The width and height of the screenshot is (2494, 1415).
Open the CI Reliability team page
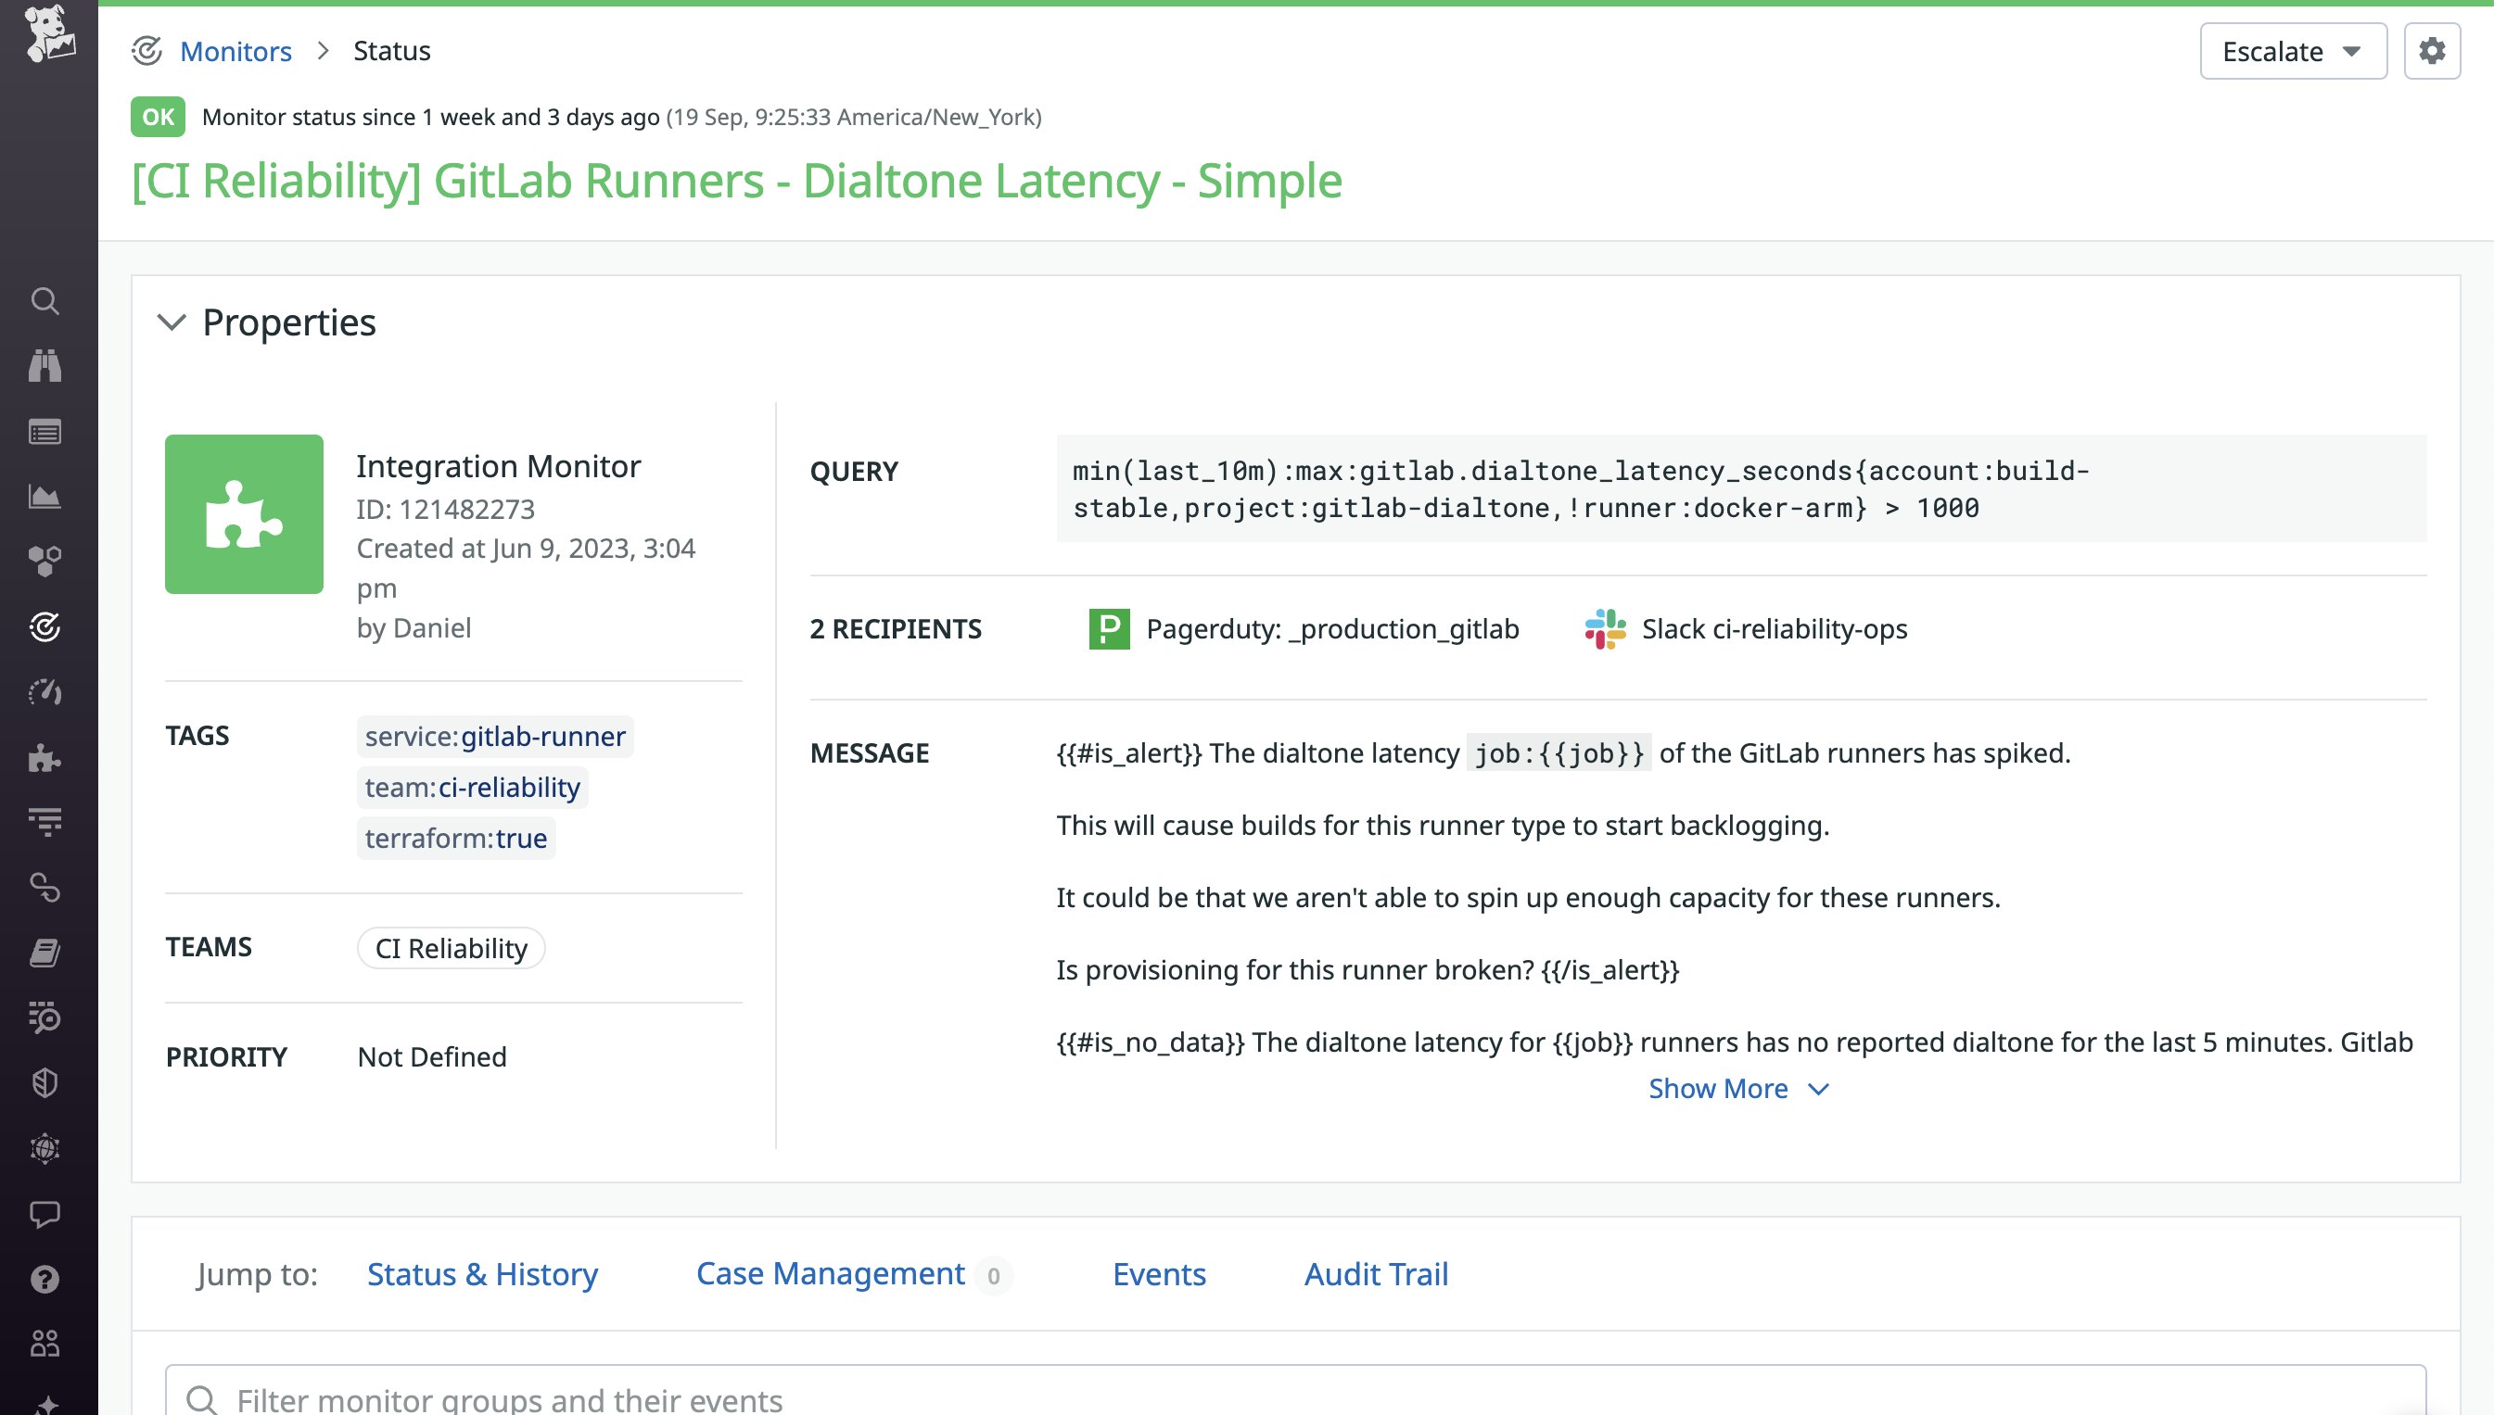point(451,948)
